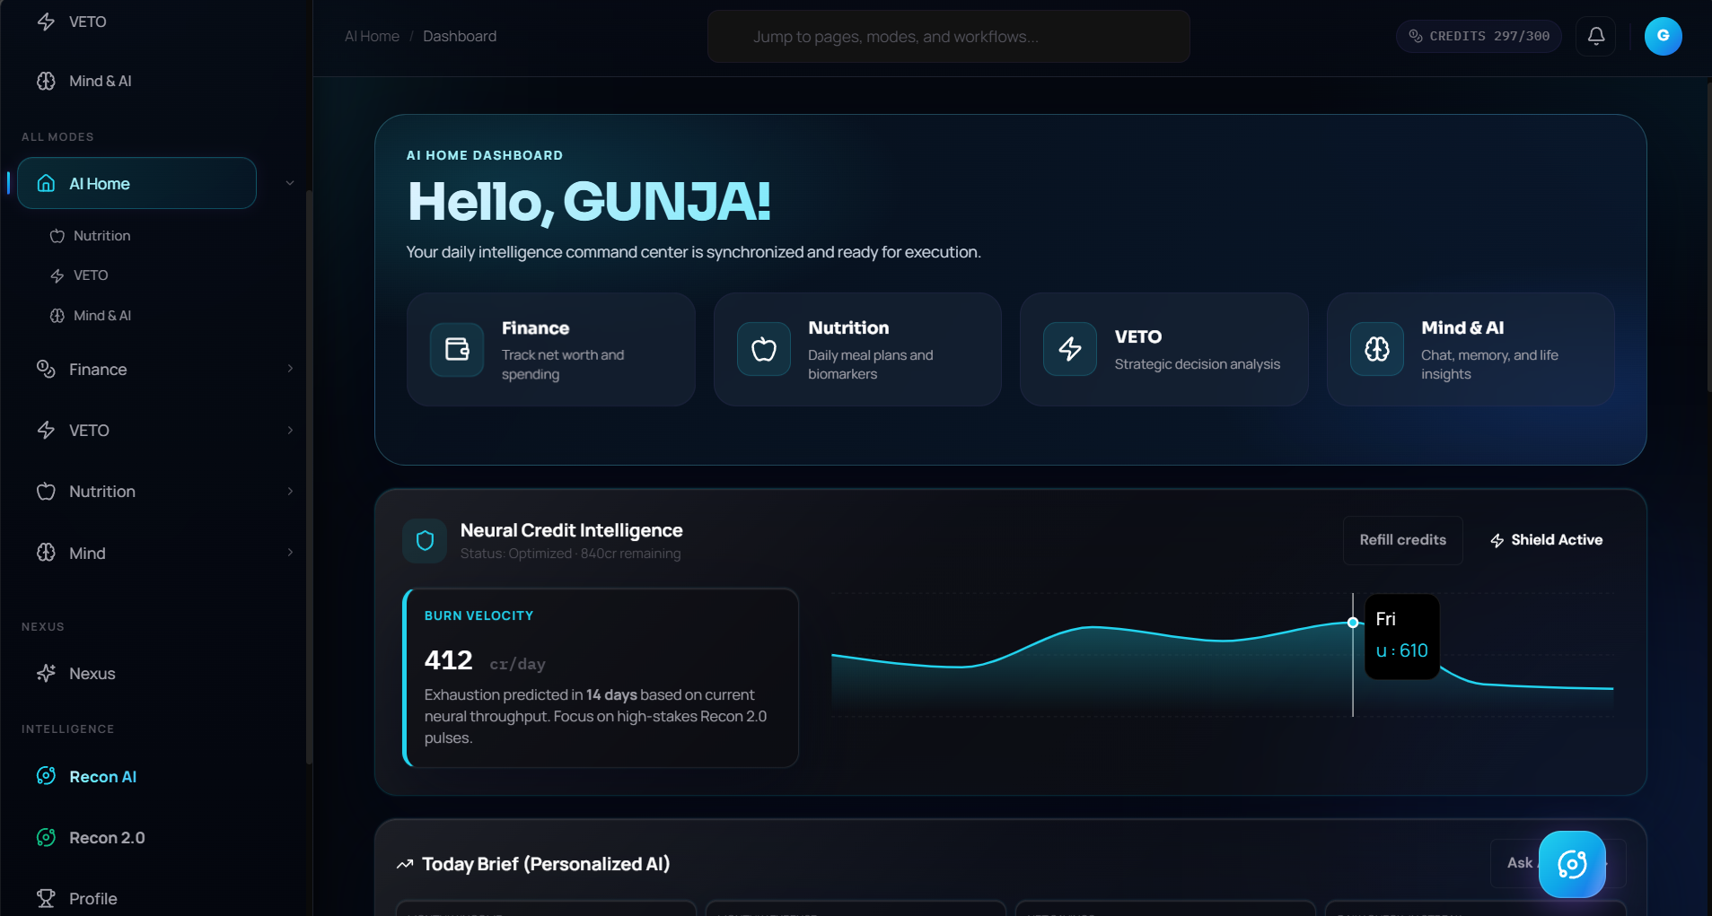1712x916 pixels.
Task: Open Recon AI from the sidebar
Action: (x=102, y=777)
